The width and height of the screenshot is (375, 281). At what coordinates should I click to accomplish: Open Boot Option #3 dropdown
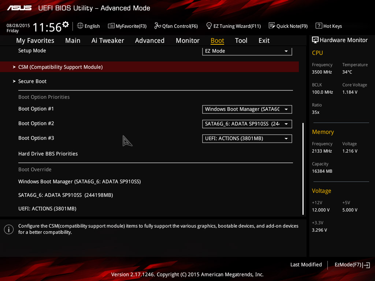point(247,138)
